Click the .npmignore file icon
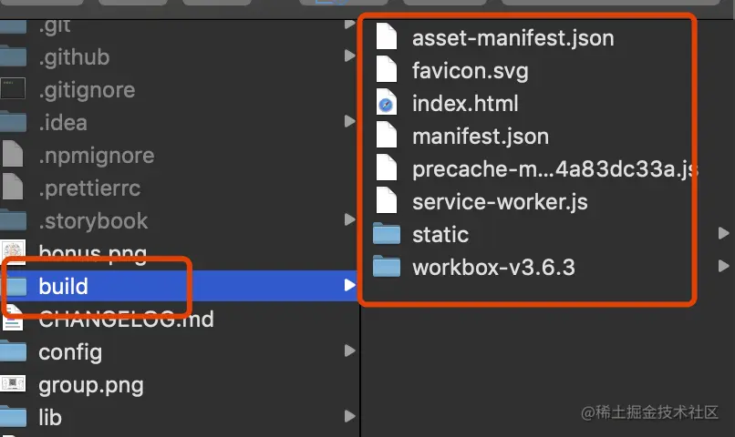 (x=12, y=154)
